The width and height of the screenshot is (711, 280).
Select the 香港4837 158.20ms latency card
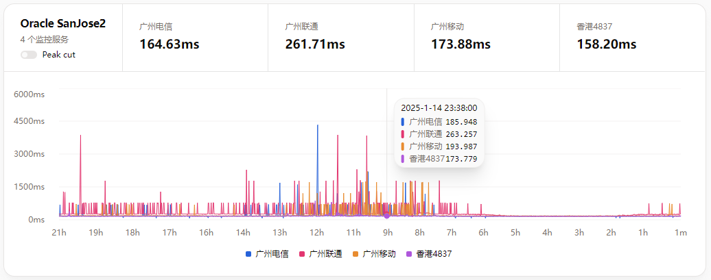pos(632,36)
